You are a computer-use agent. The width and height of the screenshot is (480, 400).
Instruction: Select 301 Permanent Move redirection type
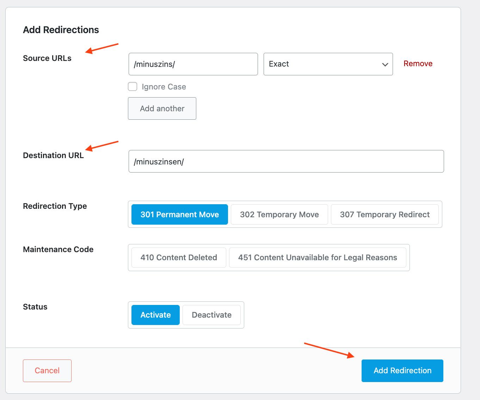pos(180,214)
